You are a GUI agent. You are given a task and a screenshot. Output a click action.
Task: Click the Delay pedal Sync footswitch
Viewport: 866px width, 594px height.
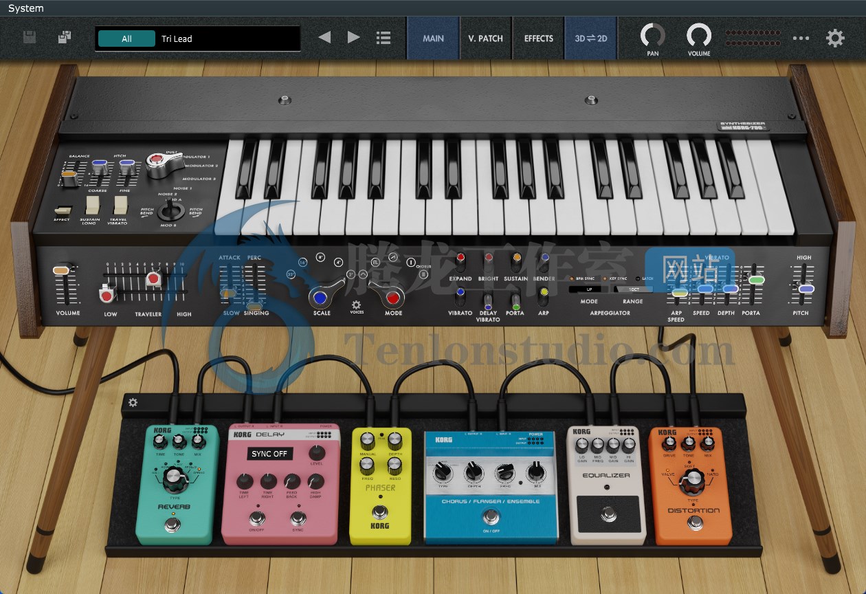tap(298, 517)
